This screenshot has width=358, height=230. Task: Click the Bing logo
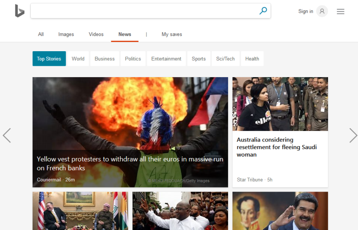pos(19,11)
